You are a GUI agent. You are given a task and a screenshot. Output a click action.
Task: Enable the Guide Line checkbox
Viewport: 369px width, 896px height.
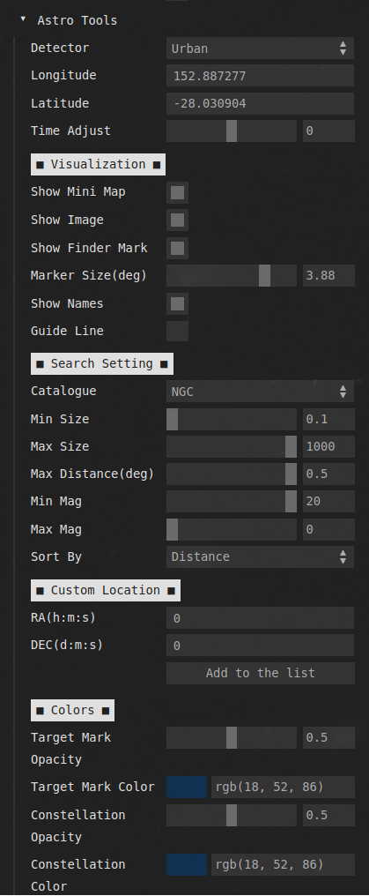coord(177,331)
